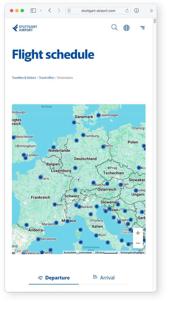Screen dimensions: 195x314
Task: Select the Marseille destination marker
Action: coord(56,223)
